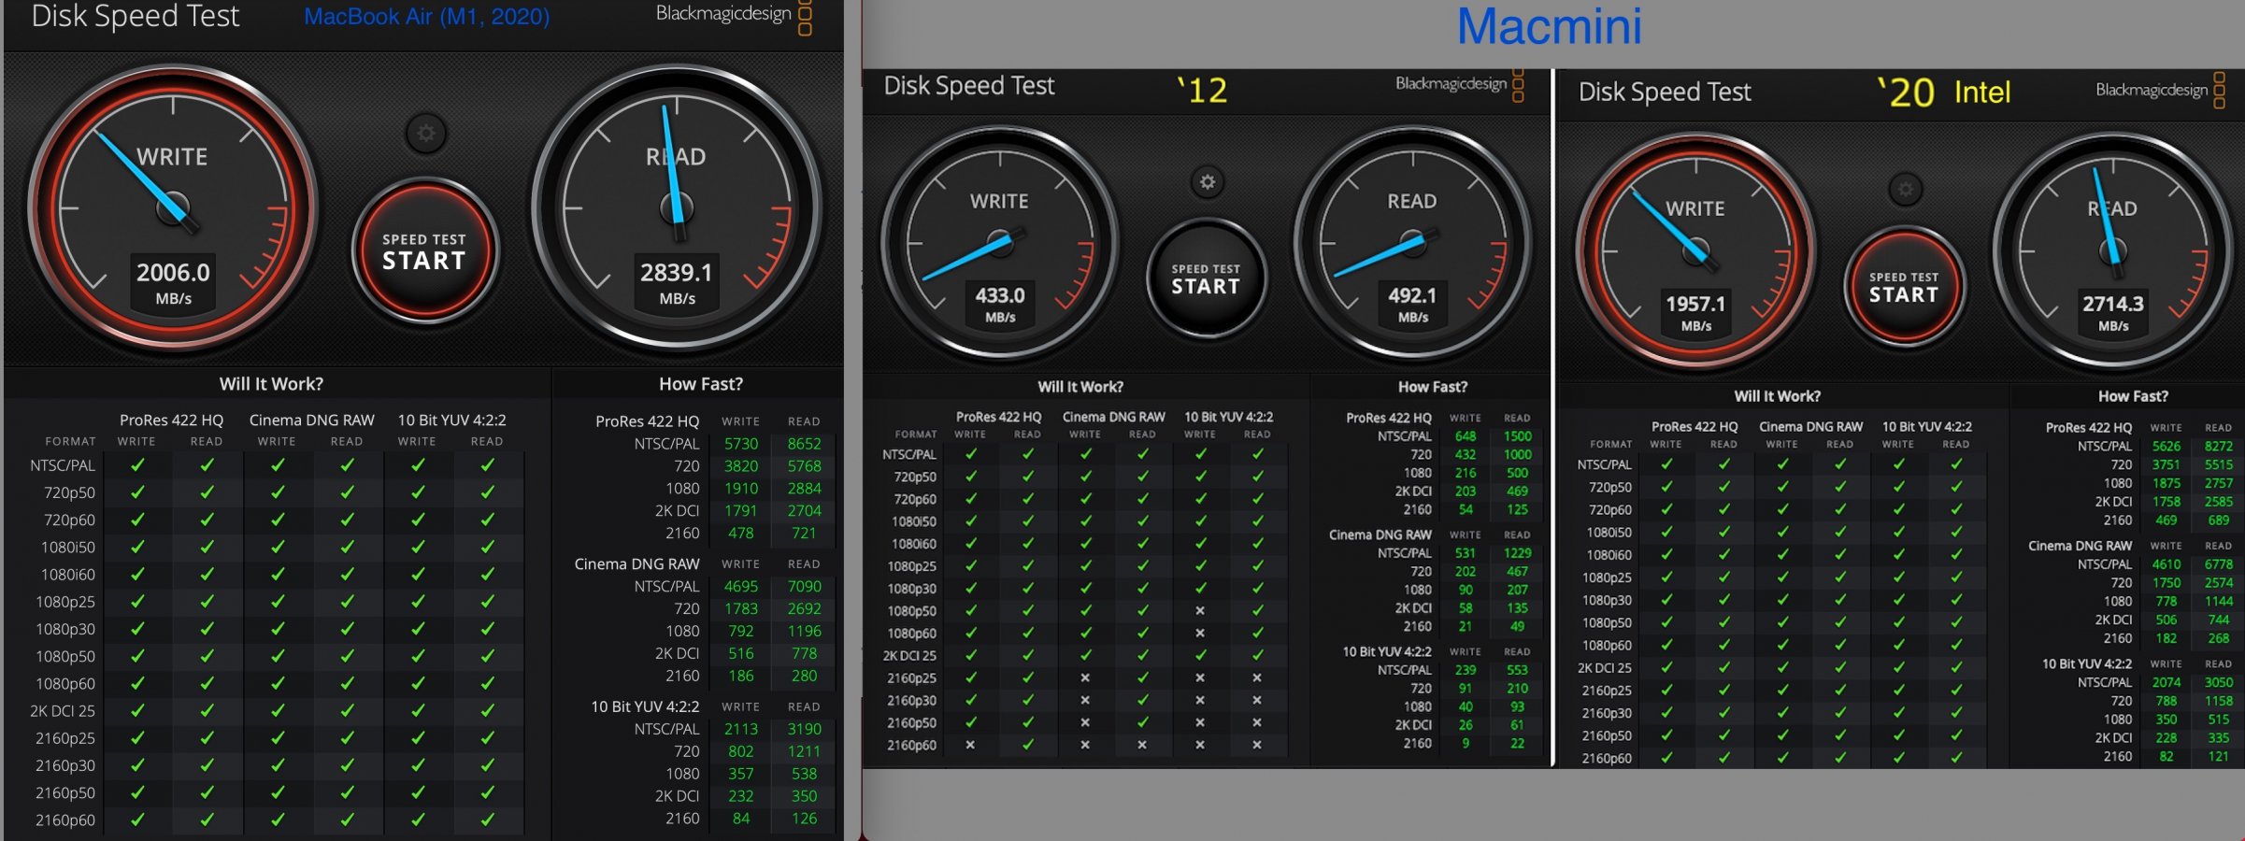The image size is (2245, 841).
Task: Select the 5730 ProRes write value
Action: (741, 444)
